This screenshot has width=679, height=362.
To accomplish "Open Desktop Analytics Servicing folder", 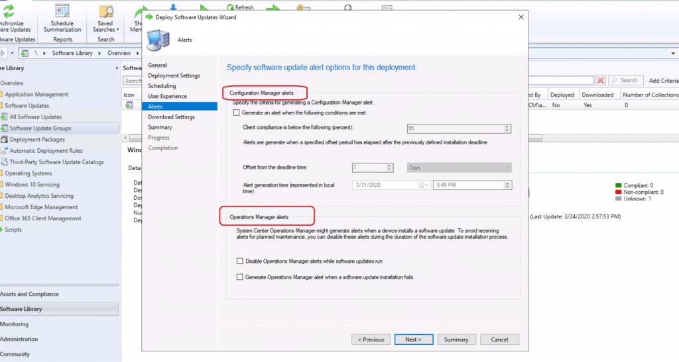I will 39,196.
